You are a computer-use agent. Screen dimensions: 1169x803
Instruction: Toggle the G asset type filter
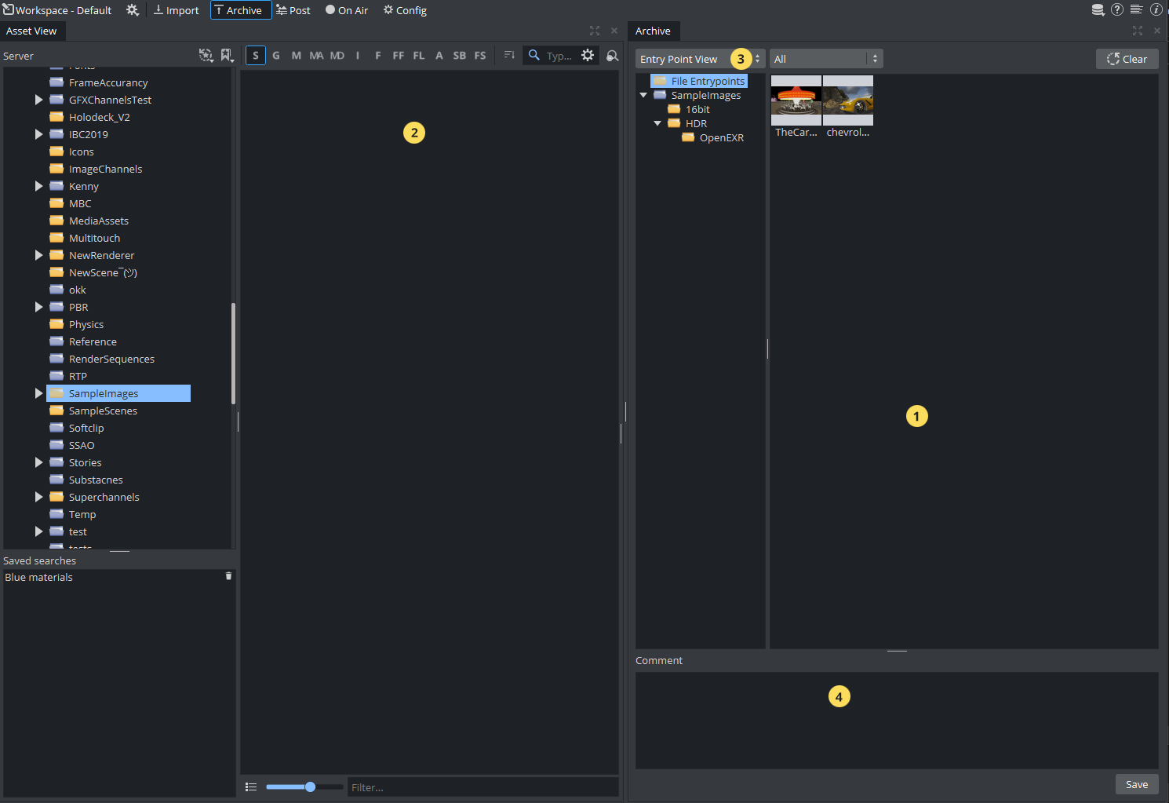pos(276,56)
